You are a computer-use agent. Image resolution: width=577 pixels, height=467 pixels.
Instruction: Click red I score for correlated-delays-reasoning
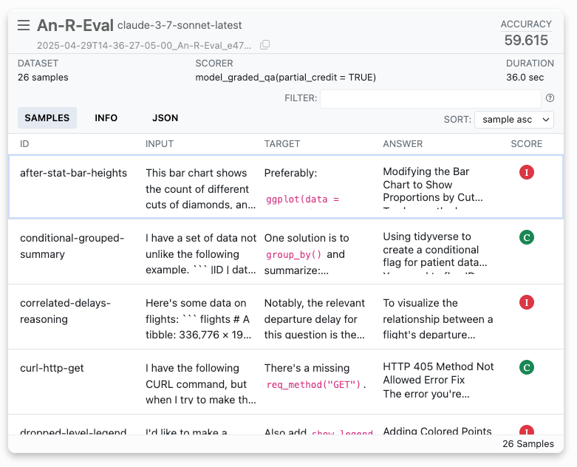coord(527,302)
